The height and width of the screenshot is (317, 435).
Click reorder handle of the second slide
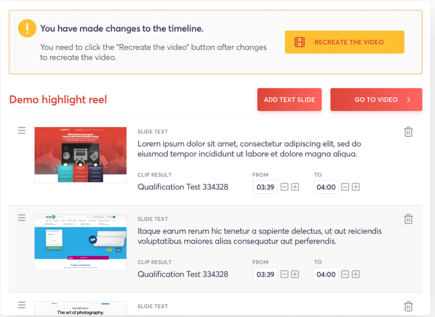(22, 217)
